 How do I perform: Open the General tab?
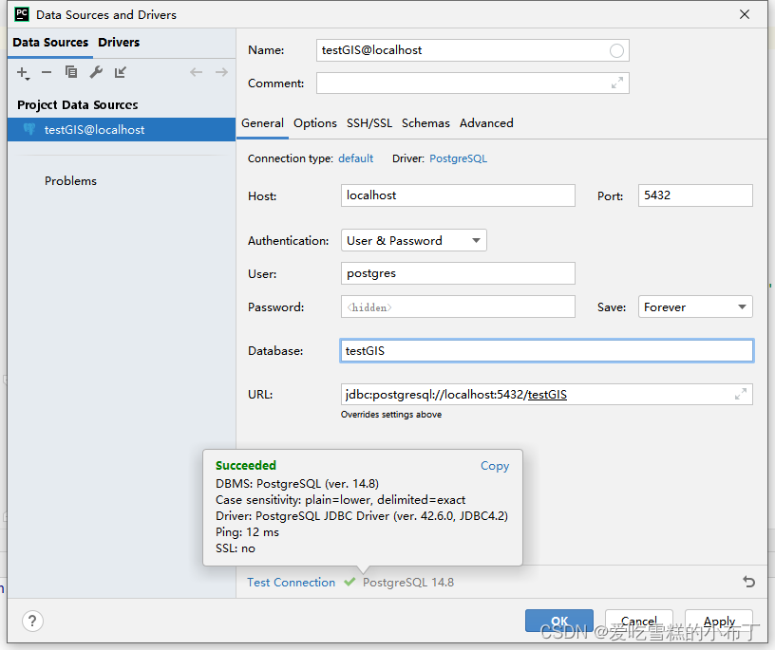coord(262,123)
